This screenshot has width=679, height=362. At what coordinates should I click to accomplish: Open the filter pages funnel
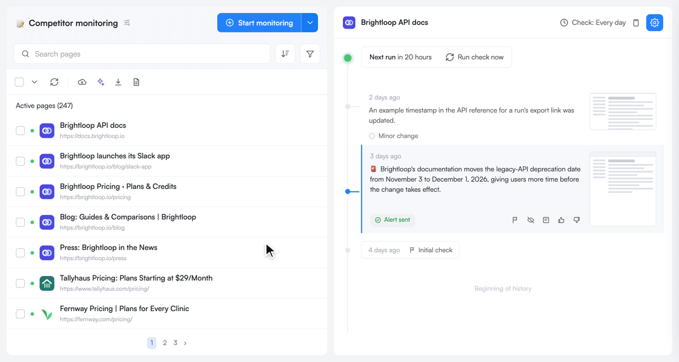tap(310, 54)
